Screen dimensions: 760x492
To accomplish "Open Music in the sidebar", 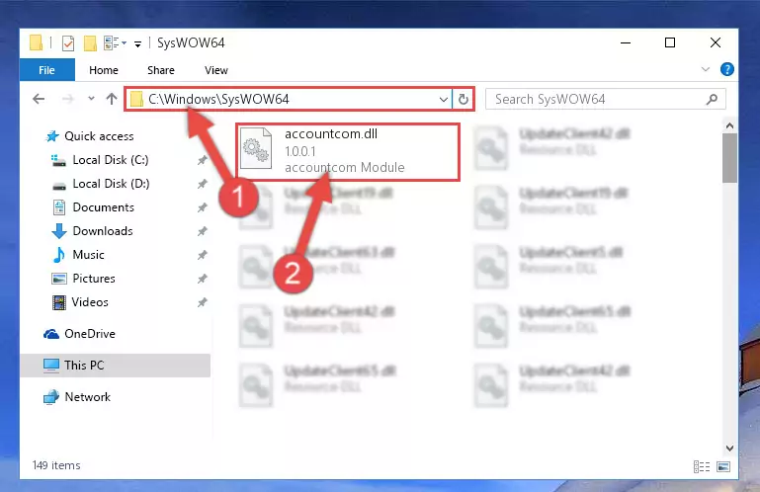I will click(78, 255).
